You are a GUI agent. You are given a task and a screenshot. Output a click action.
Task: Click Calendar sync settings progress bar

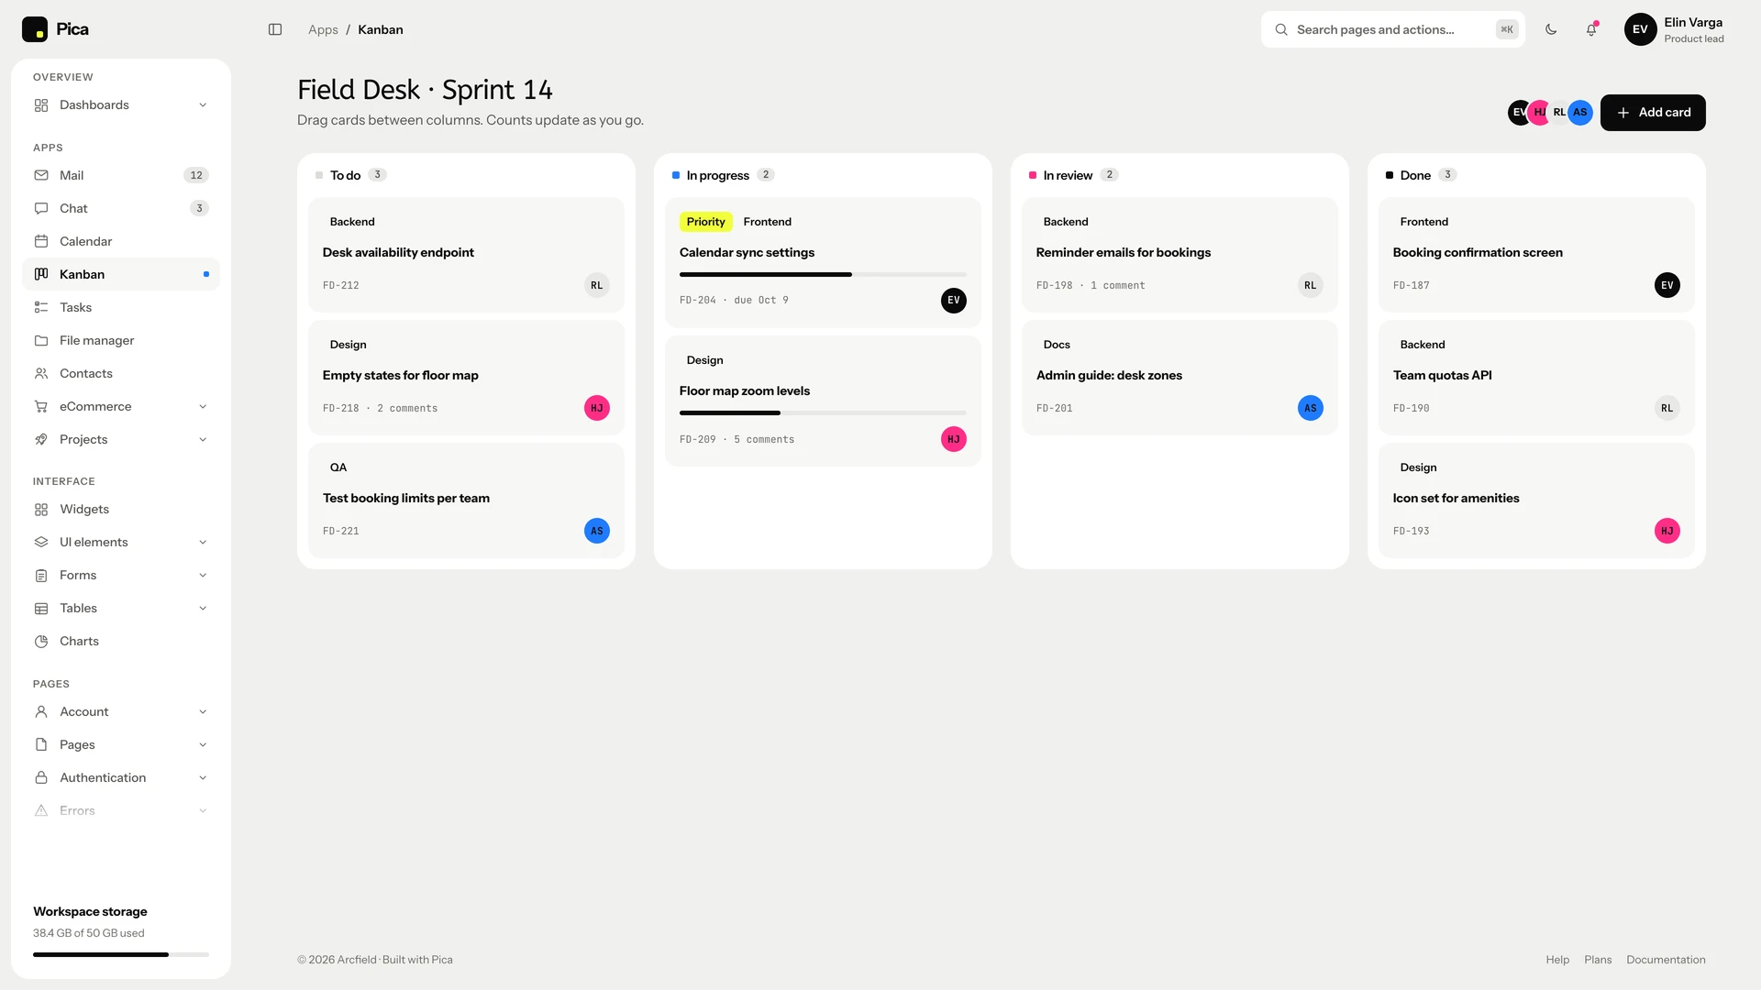823,274
